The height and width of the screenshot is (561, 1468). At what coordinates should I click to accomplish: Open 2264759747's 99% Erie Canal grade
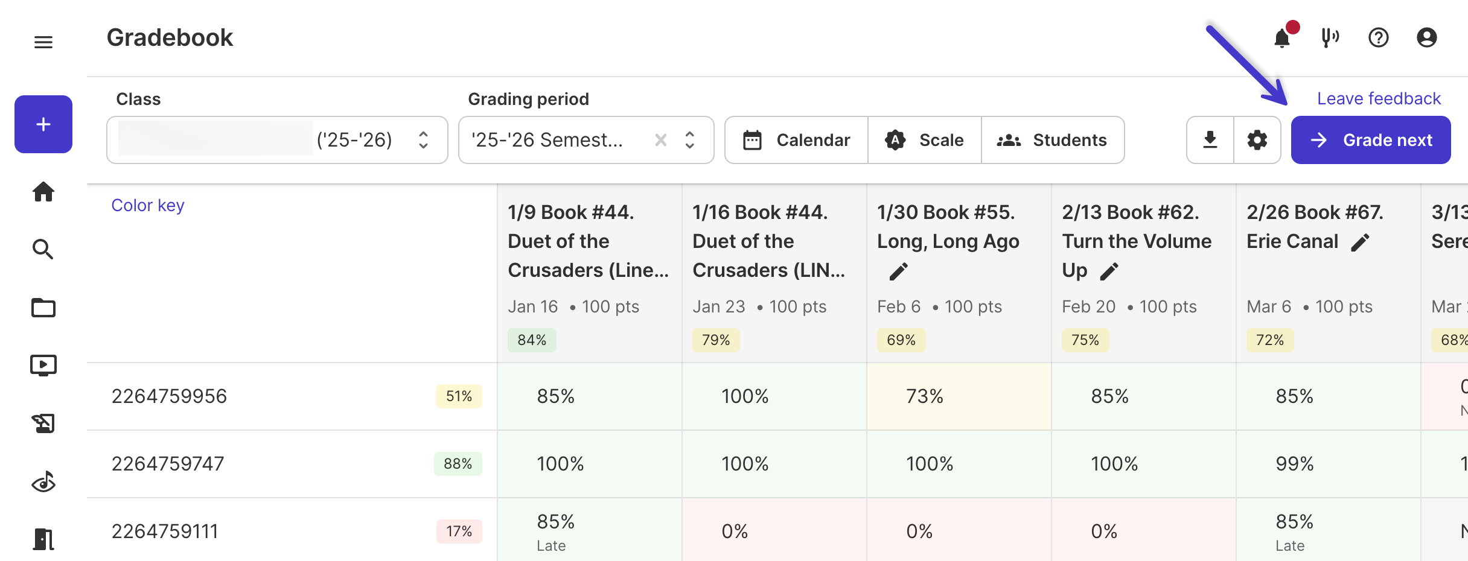1329,464
